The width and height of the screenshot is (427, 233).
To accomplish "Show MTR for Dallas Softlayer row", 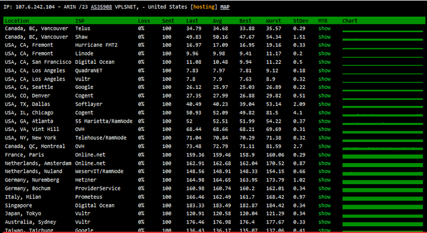I will tap(324, 104).
